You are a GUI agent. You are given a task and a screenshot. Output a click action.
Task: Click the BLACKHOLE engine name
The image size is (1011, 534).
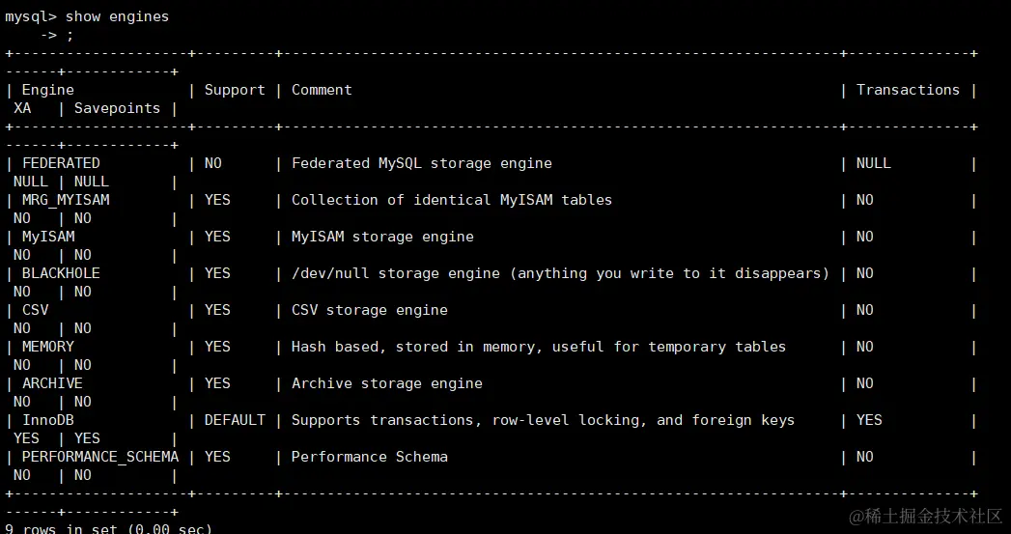61,273
